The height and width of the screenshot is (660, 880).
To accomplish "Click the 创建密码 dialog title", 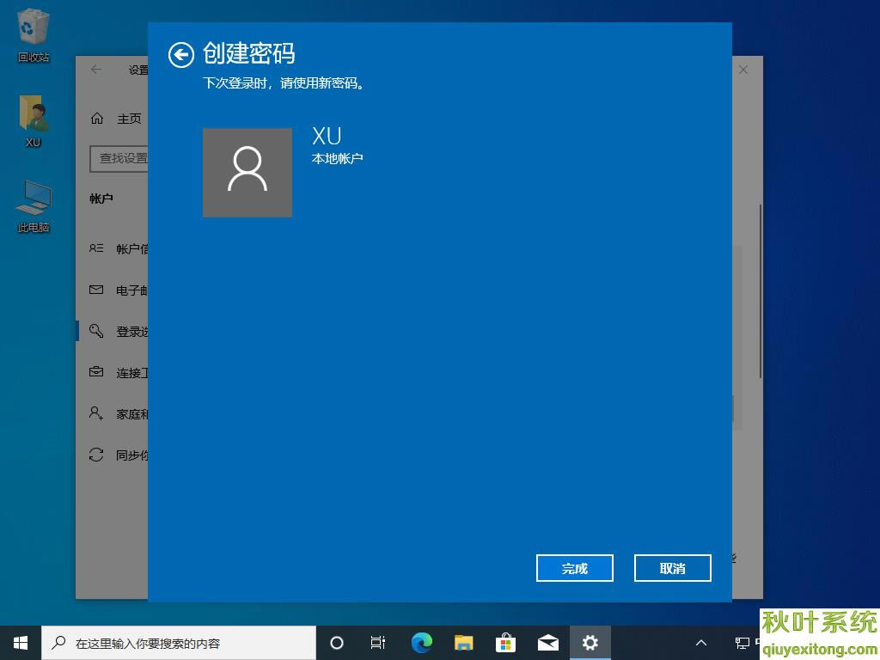I will (x=248, y=54).
